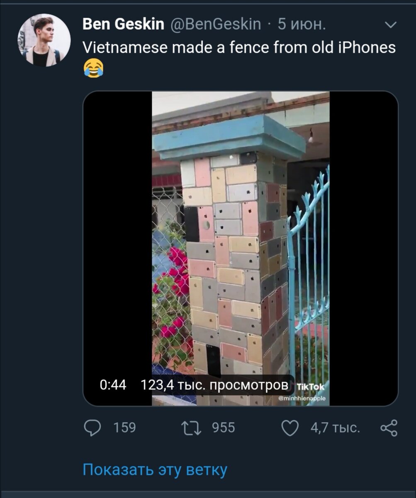The image size is (416, 498).
Task: Click the Ben Geskin display name
Action: pyautogui.click(x=124, y=24)
